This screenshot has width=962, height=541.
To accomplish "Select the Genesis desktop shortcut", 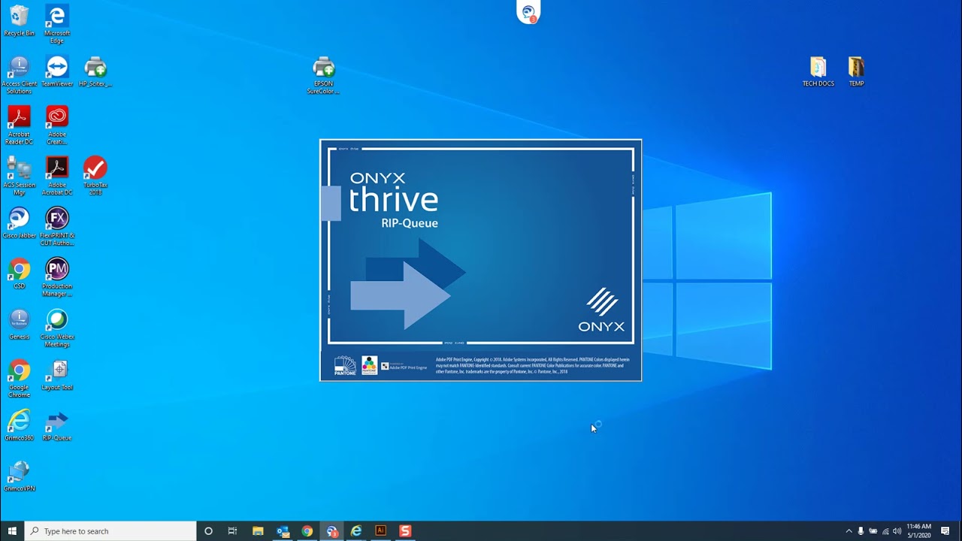I will 19,324.
